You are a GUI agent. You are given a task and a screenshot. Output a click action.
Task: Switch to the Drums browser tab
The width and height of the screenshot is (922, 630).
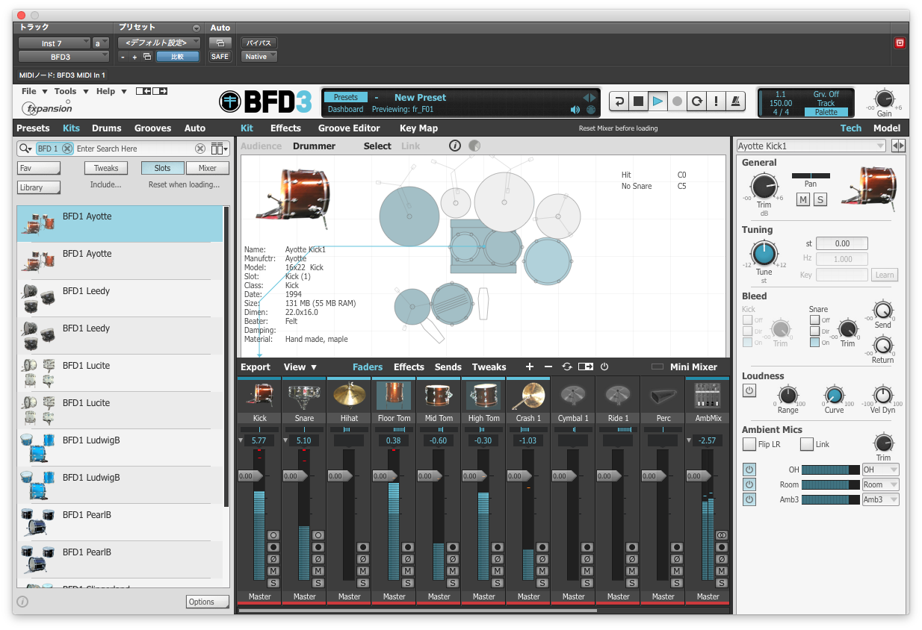pyautogui.click(x=107, y=128)
